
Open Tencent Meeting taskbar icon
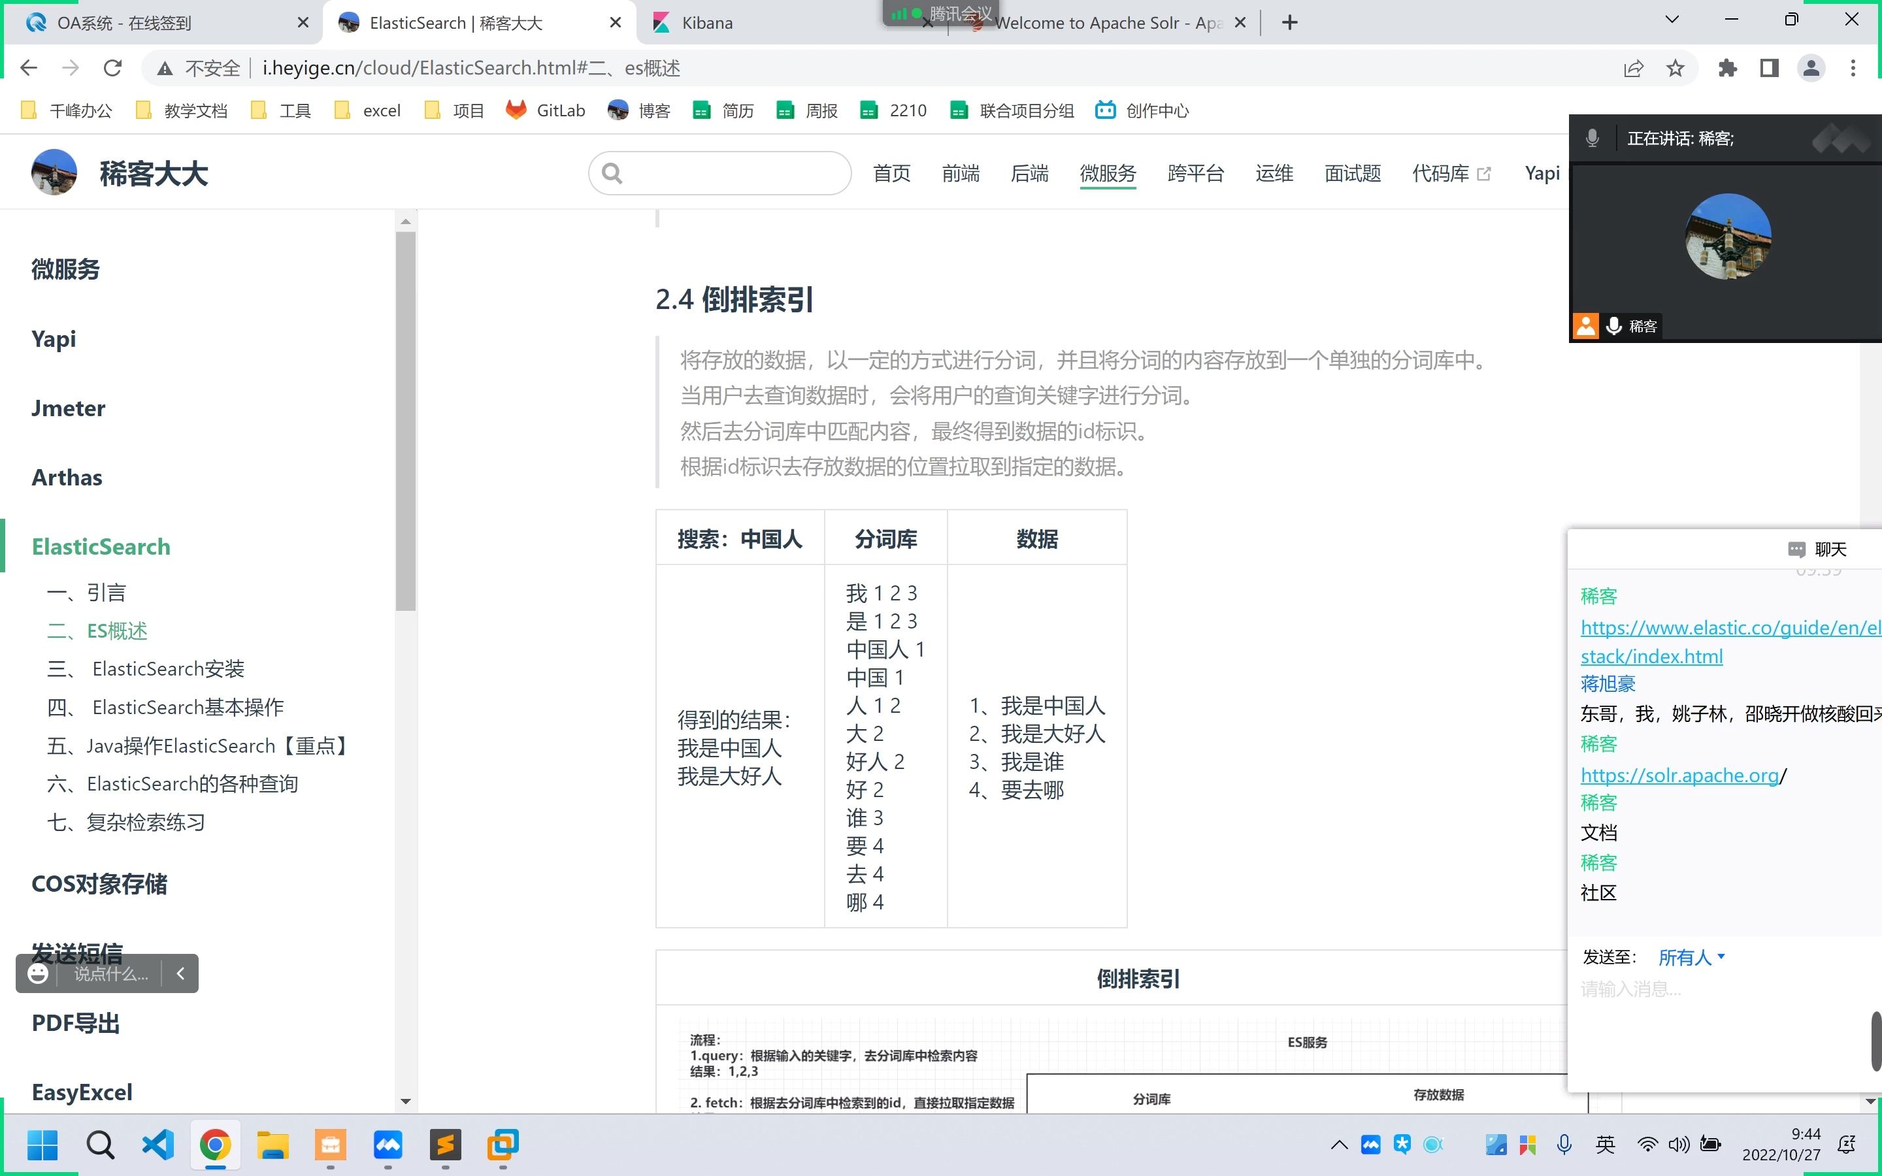click(388, 1145)
